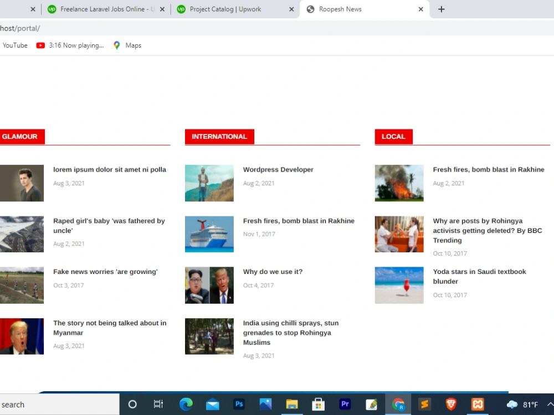
Task: Launch the Mail app in taskbar
Action: click(x=212, y=404)
